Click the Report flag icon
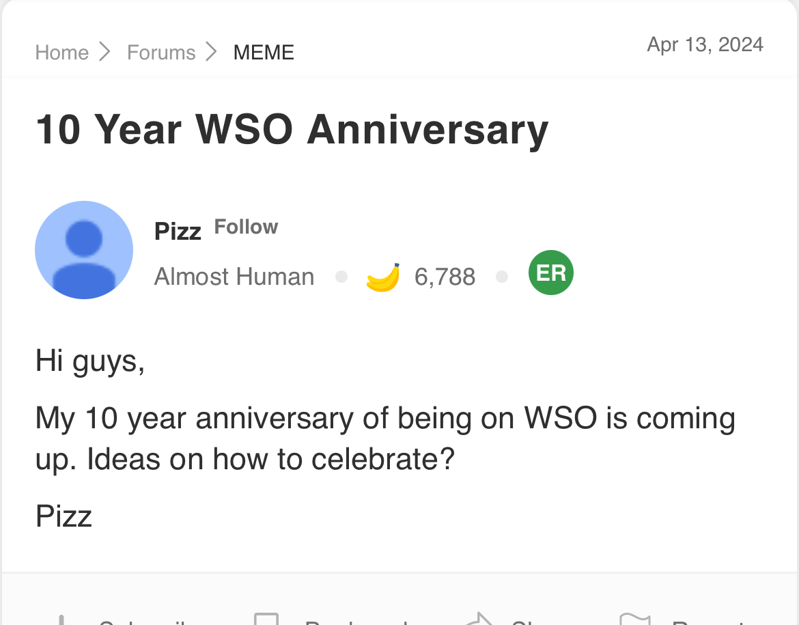 [x=635, y=620]
